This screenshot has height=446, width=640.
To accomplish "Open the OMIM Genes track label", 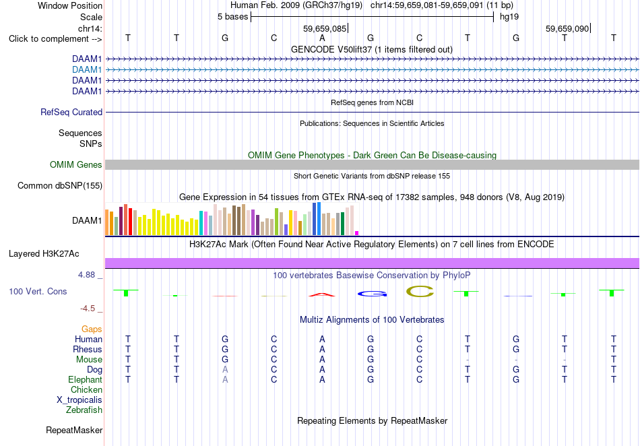I will tap(76, 165).
